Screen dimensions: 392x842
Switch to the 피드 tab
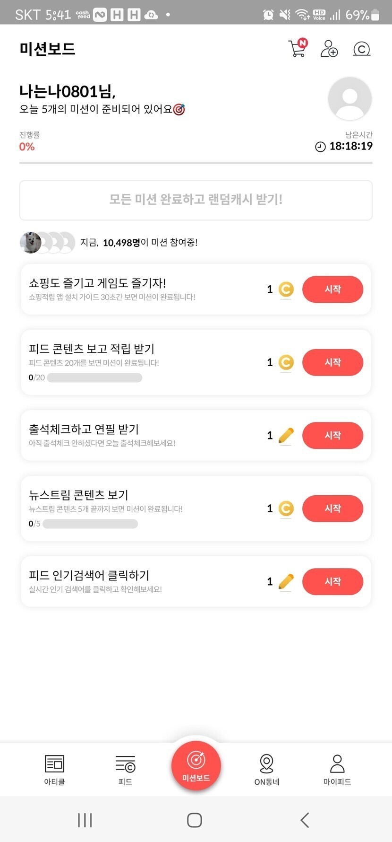click(125, 770)
